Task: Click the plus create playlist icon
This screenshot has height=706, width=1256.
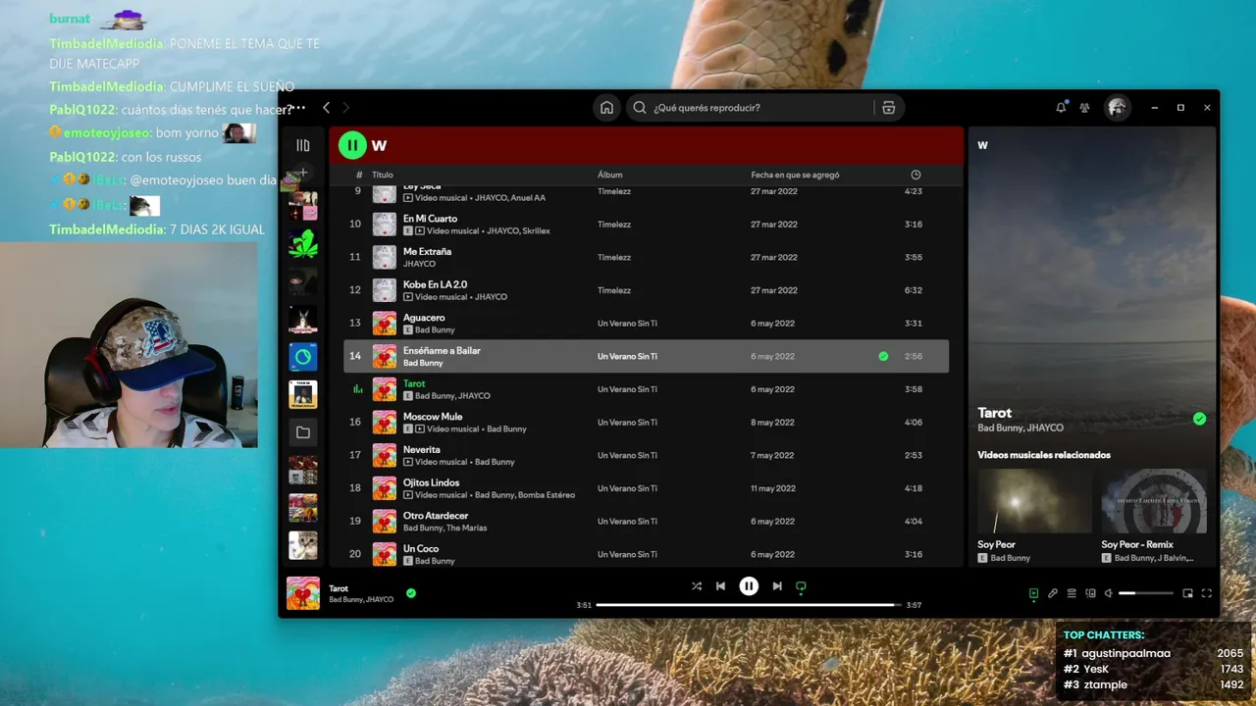Action: pyautogui.click(x=303, y=173)
